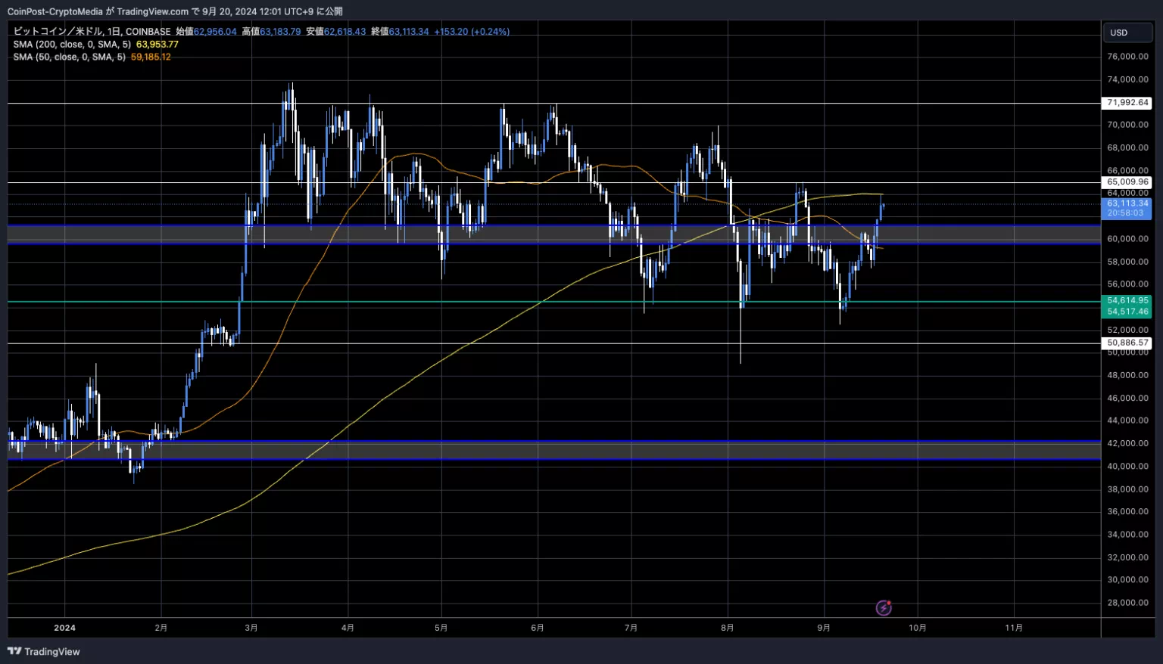Click the 9月 label on time axis

tap(824, 628)
